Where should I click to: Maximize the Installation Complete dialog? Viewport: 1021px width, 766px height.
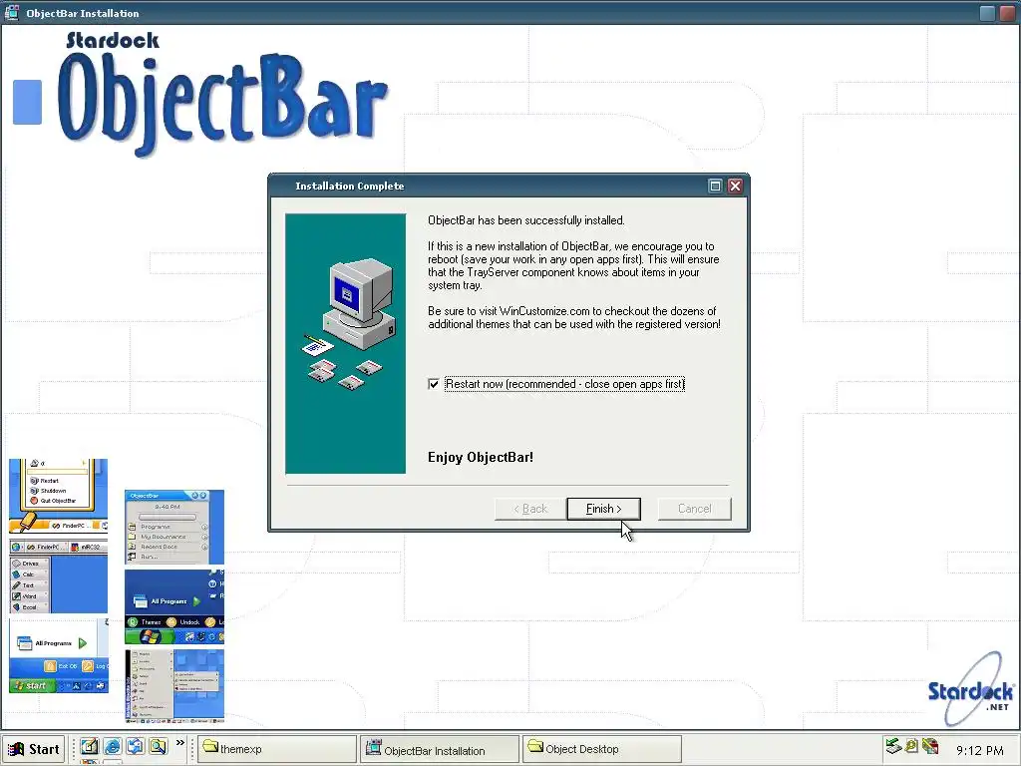click(x=715, y=187)
